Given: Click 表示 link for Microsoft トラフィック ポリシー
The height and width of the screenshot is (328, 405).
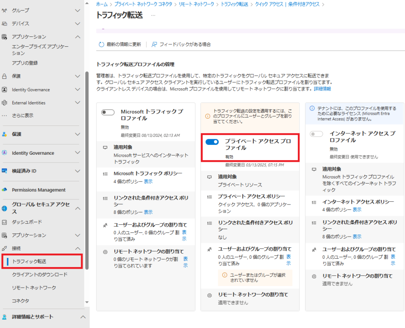Looking at the screenshot, I should (148, 182).
